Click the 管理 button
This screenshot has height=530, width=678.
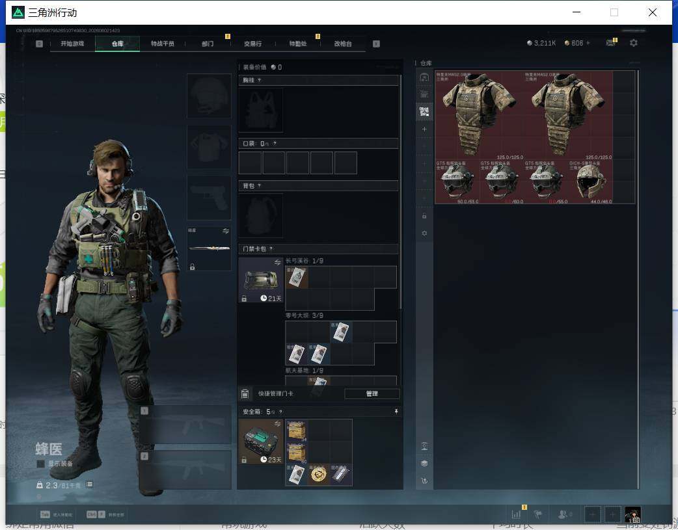point(372,394)
